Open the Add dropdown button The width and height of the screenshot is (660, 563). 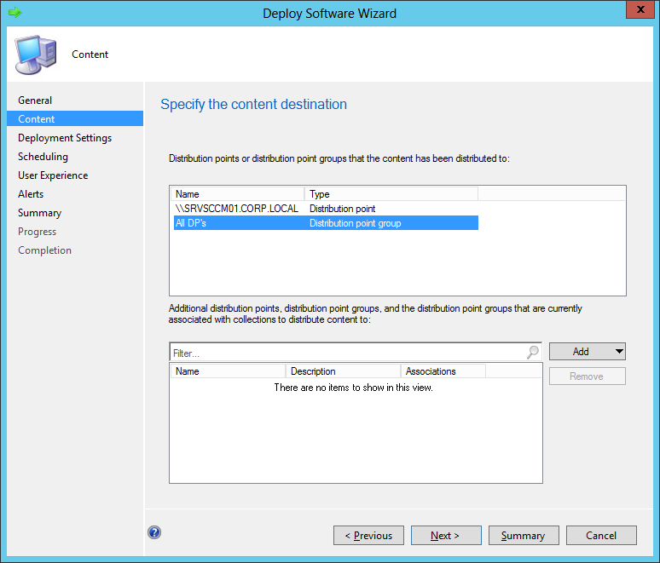click(x=588, y=352)
